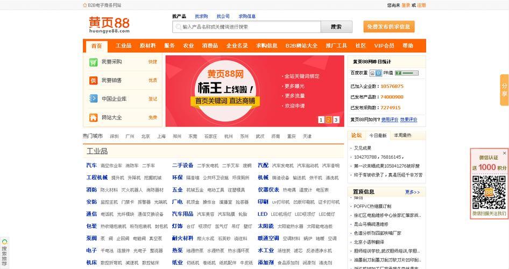Click the 搜索 button

coord(336,27)
